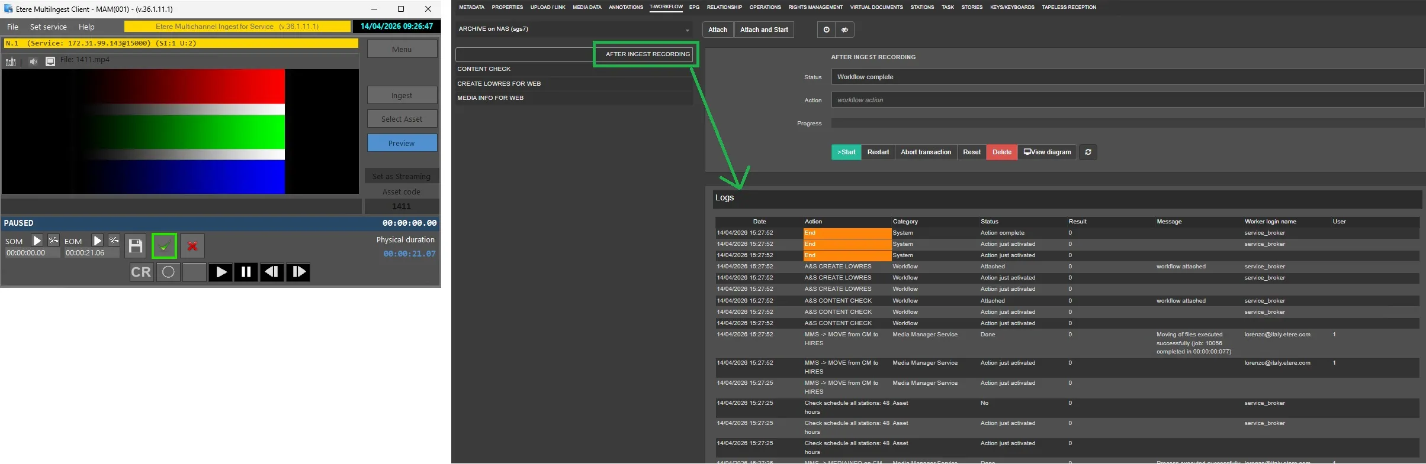Toggle the eye visibility button in workflow toolbar
1426x464 pixels.
844,30
